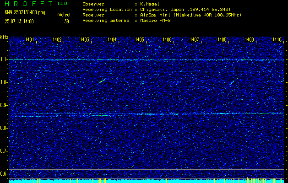Select the 1406 time marker
288x183 pixels.
(167, 39)
